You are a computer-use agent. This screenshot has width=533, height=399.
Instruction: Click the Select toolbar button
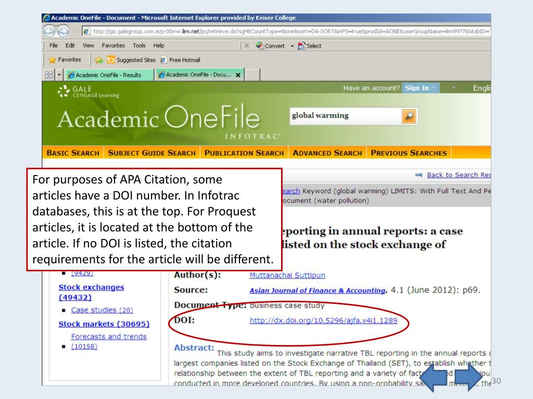[x=310, y=46]
